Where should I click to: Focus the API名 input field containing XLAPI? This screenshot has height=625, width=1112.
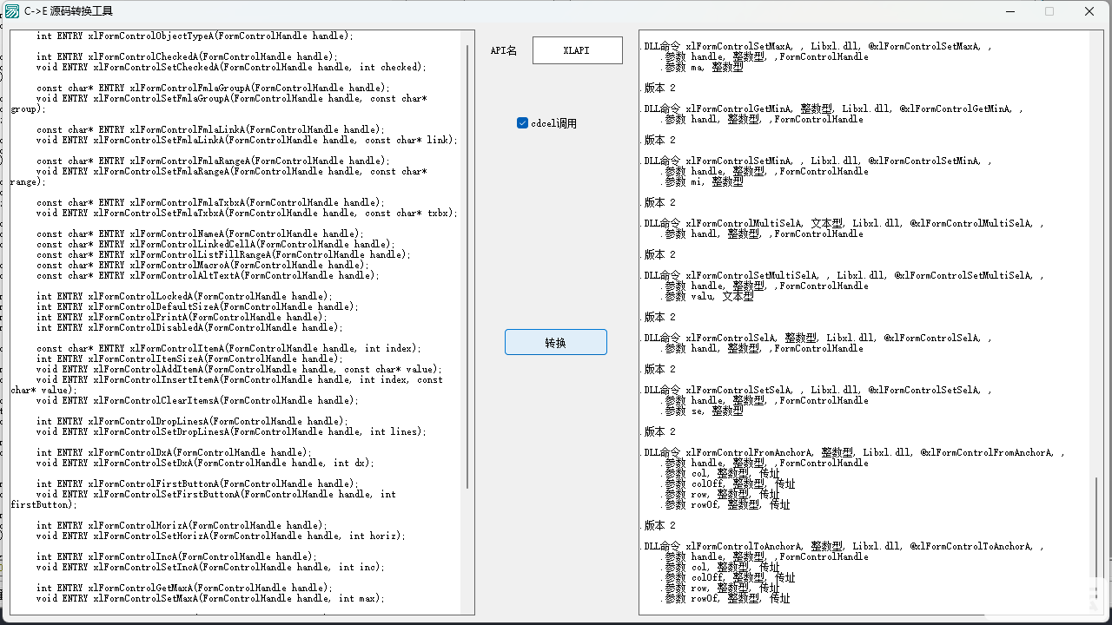tap(578, 50)
